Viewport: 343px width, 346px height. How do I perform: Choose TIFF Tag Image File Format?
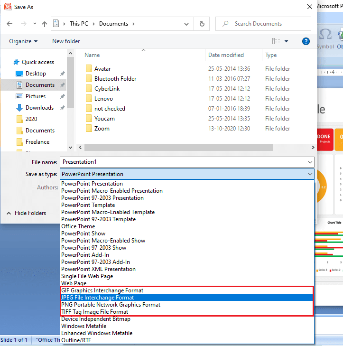pyautogui.click(x=187, y=312)
